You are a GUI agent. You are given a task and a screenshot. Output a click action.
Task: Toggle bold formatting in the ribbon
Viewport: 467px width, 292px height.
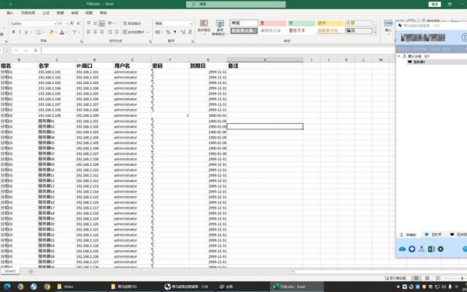coord(13,32)
